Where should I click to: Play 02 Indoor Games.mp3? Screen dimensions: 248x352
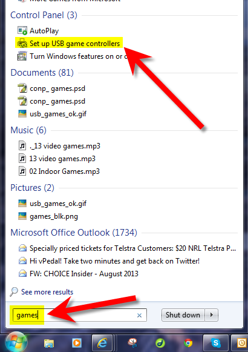click(x=59, y=171)
